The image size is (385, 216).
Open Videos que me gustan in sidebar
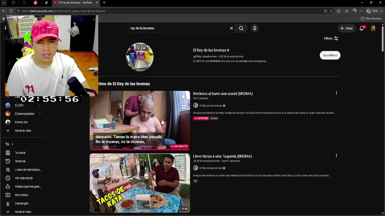tap(24, 186)
